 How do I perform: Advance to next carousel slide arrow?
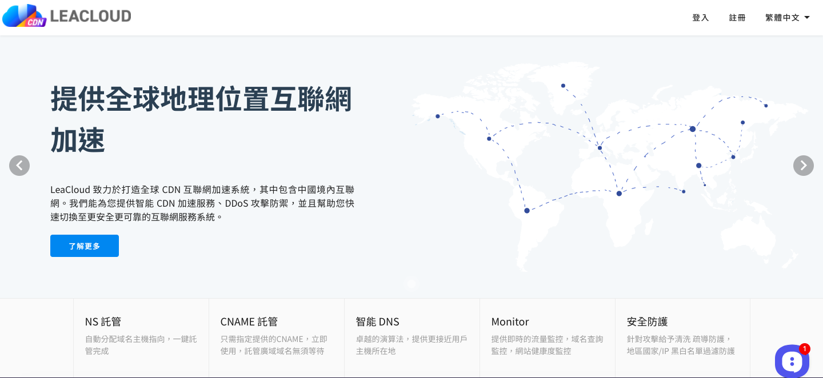804,166
